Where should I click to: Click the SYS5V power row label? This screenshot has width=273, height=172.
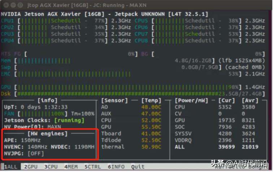coord(183,133)
